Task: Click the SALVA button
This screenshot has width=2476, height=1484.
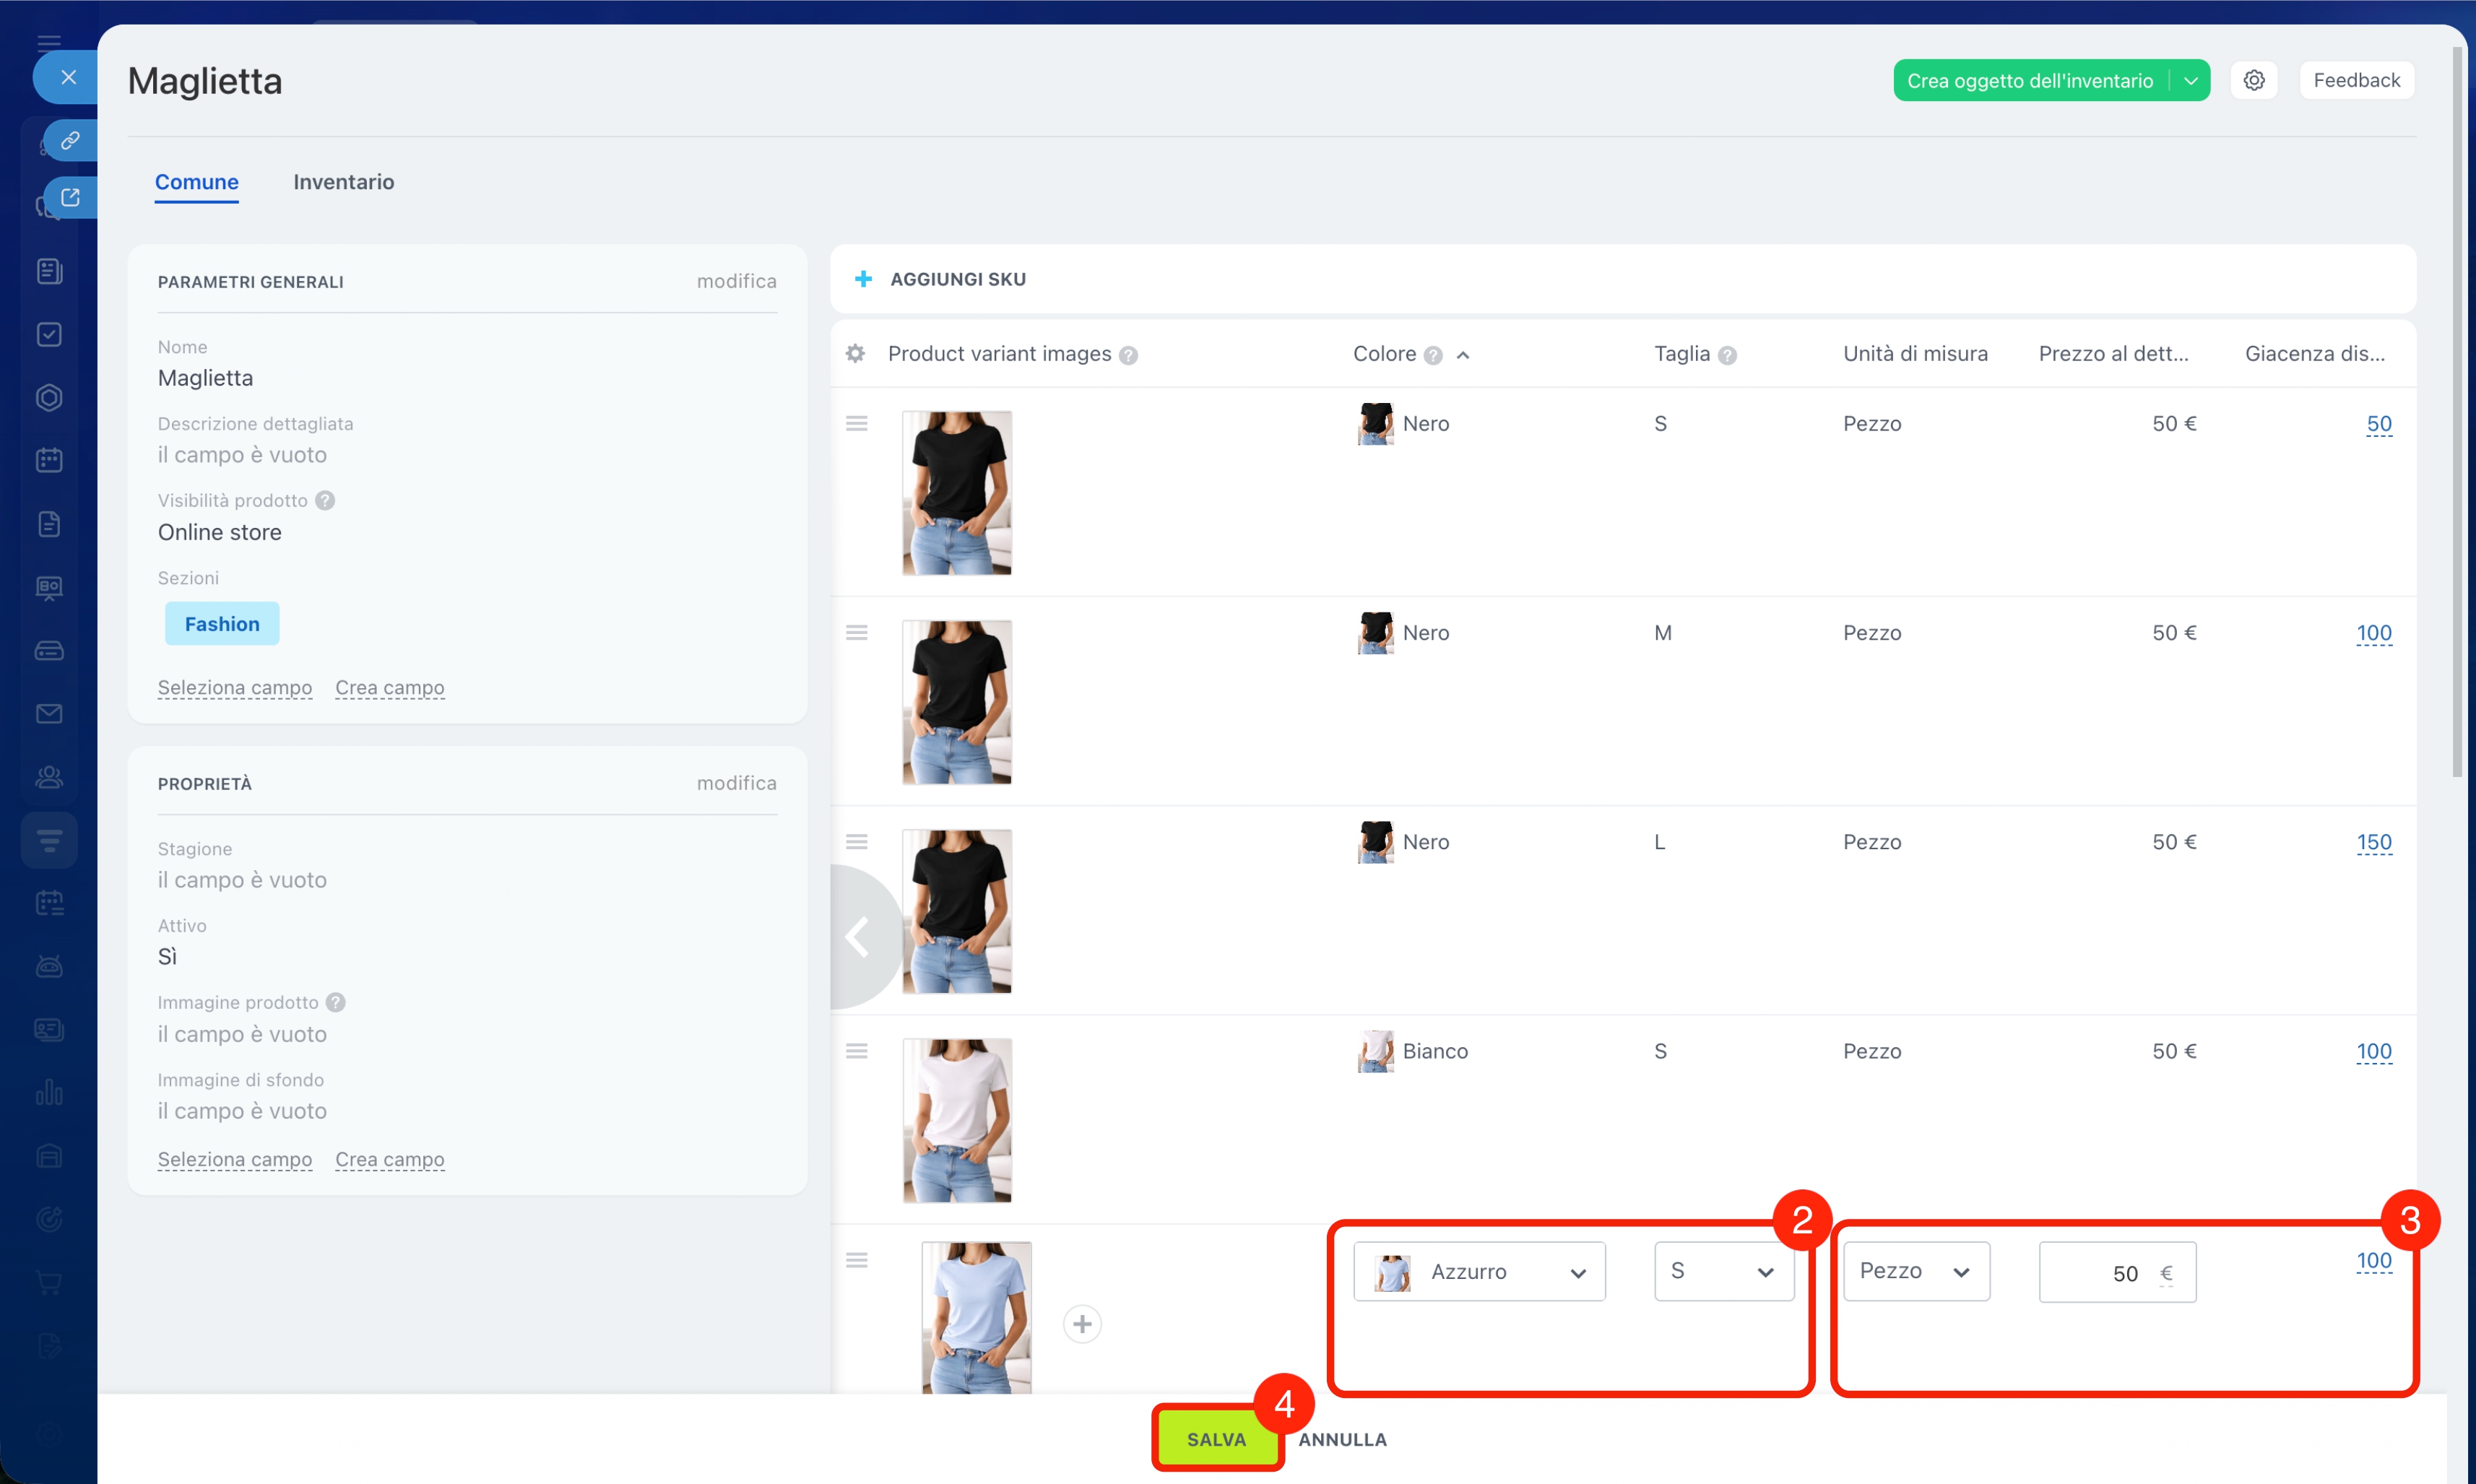Action: click(1216, 1439)
